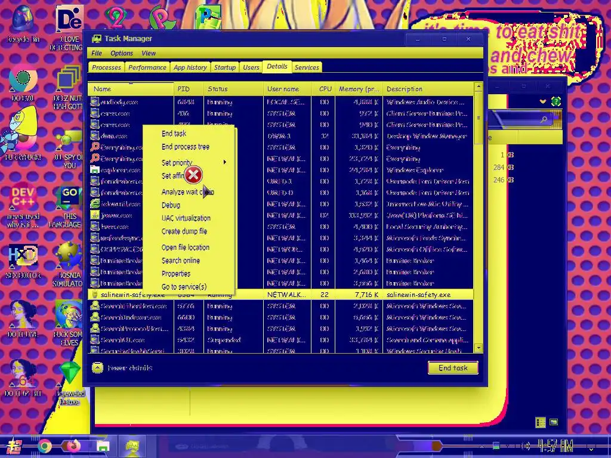Open the pink number 2 desktop icon
The image size is (611, 458).
point(116,16)
